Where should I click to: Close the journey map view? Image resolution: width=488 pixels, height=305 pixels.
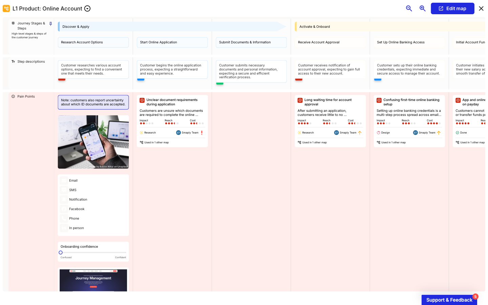pyautogui.click(x=481, y=8)
